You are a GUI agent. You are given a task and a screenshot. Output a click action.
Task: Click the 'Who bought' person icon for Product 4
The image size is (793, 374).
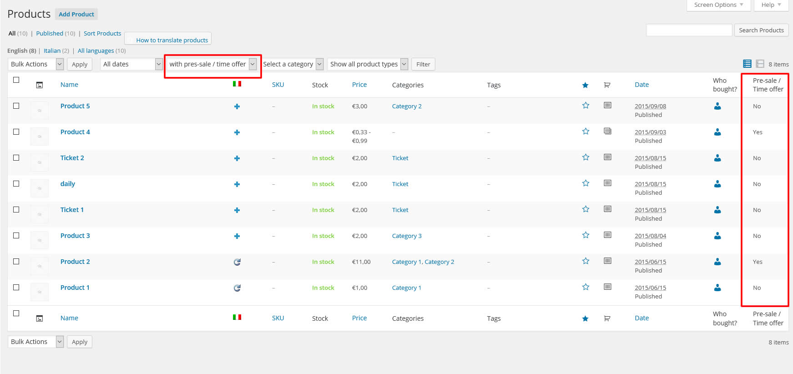point(717,132)
